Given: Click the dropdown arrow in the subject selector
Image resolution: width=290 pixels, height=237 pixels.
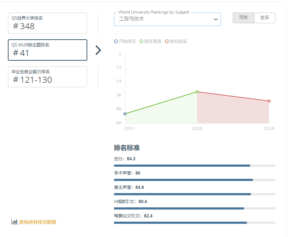Looking at the screenshot, I should coord(216,19).
